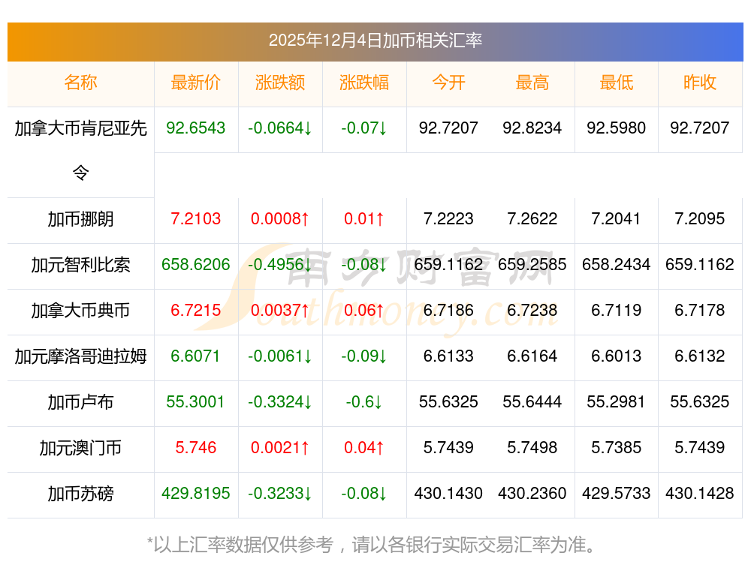Click the disclaimer text below the table

point(375,544)
